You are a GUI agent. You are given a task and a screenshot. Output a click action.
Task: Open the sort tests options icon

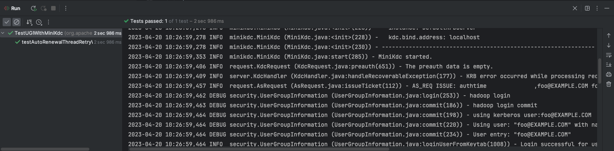[29, 22]
